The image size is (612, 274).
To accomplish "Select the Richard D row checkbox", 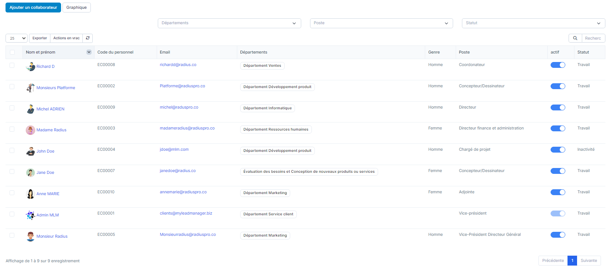I will [12, 65].
